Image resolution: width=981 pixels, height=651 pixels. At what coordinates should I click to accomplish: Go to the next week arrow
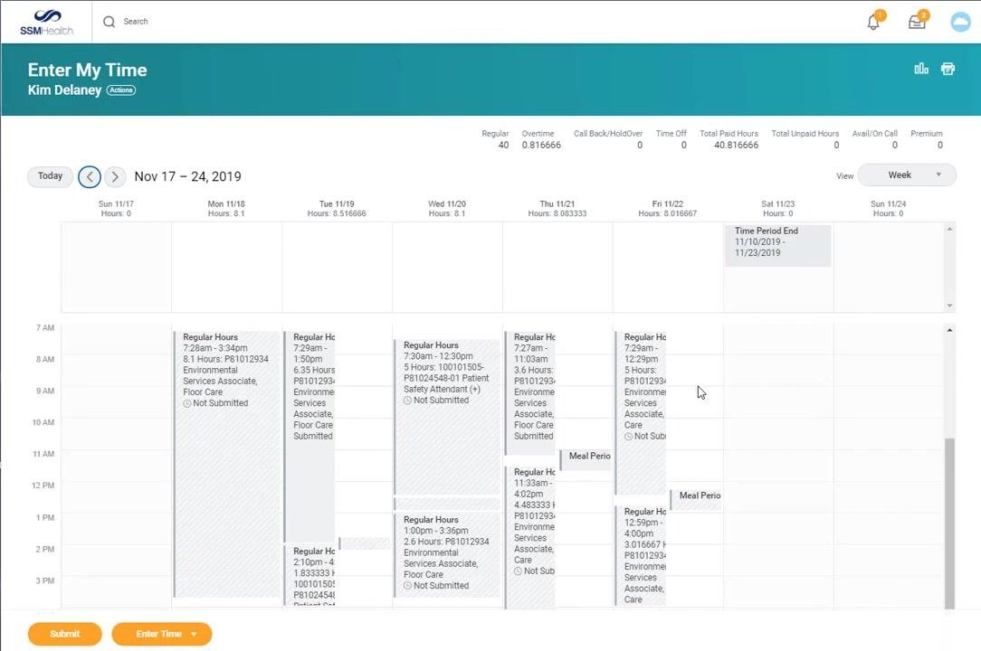point(115,177)
